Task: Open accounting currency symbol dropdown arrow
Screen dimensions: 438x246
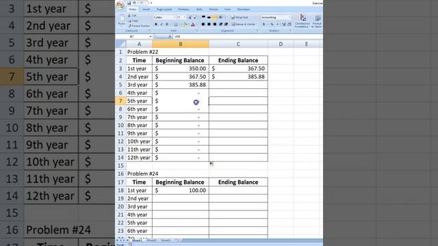Action: click(268, 24)
